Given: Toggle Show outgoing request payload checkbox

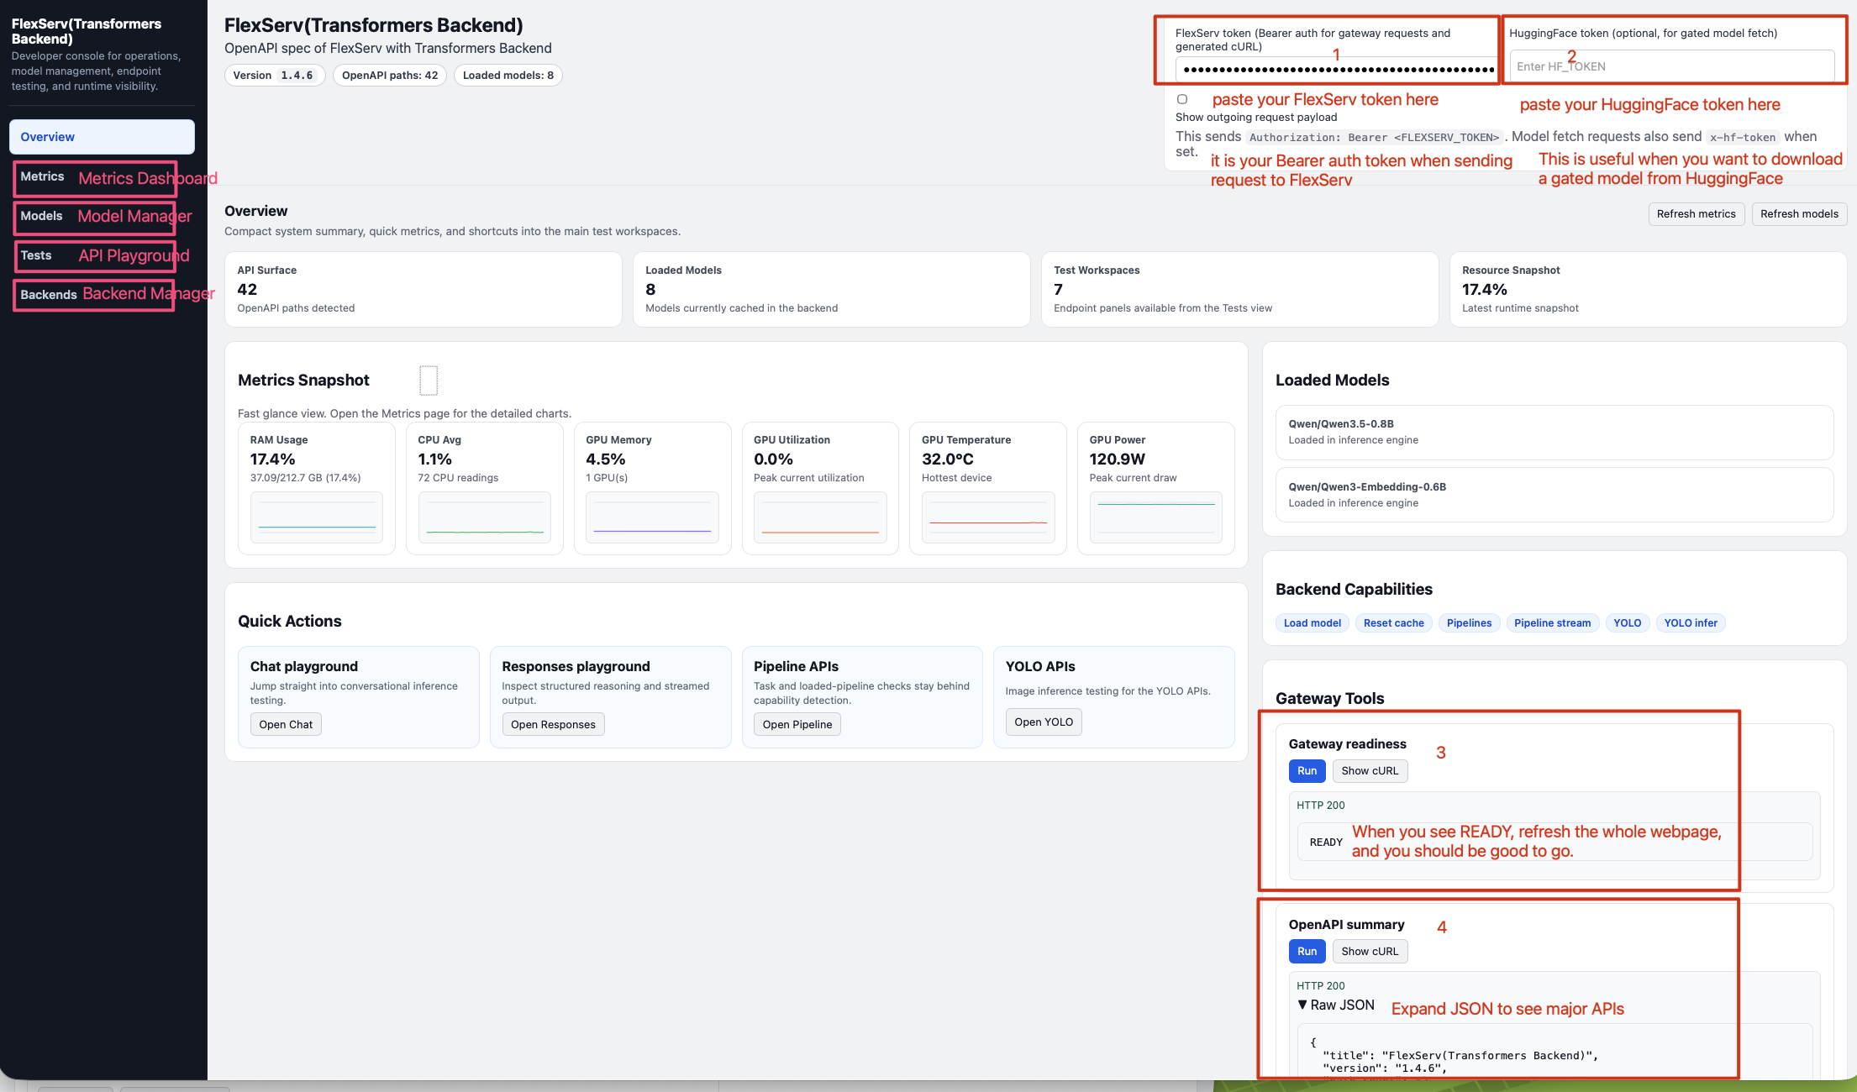Looking at the screenshot, I should (x=1182, y=99).
